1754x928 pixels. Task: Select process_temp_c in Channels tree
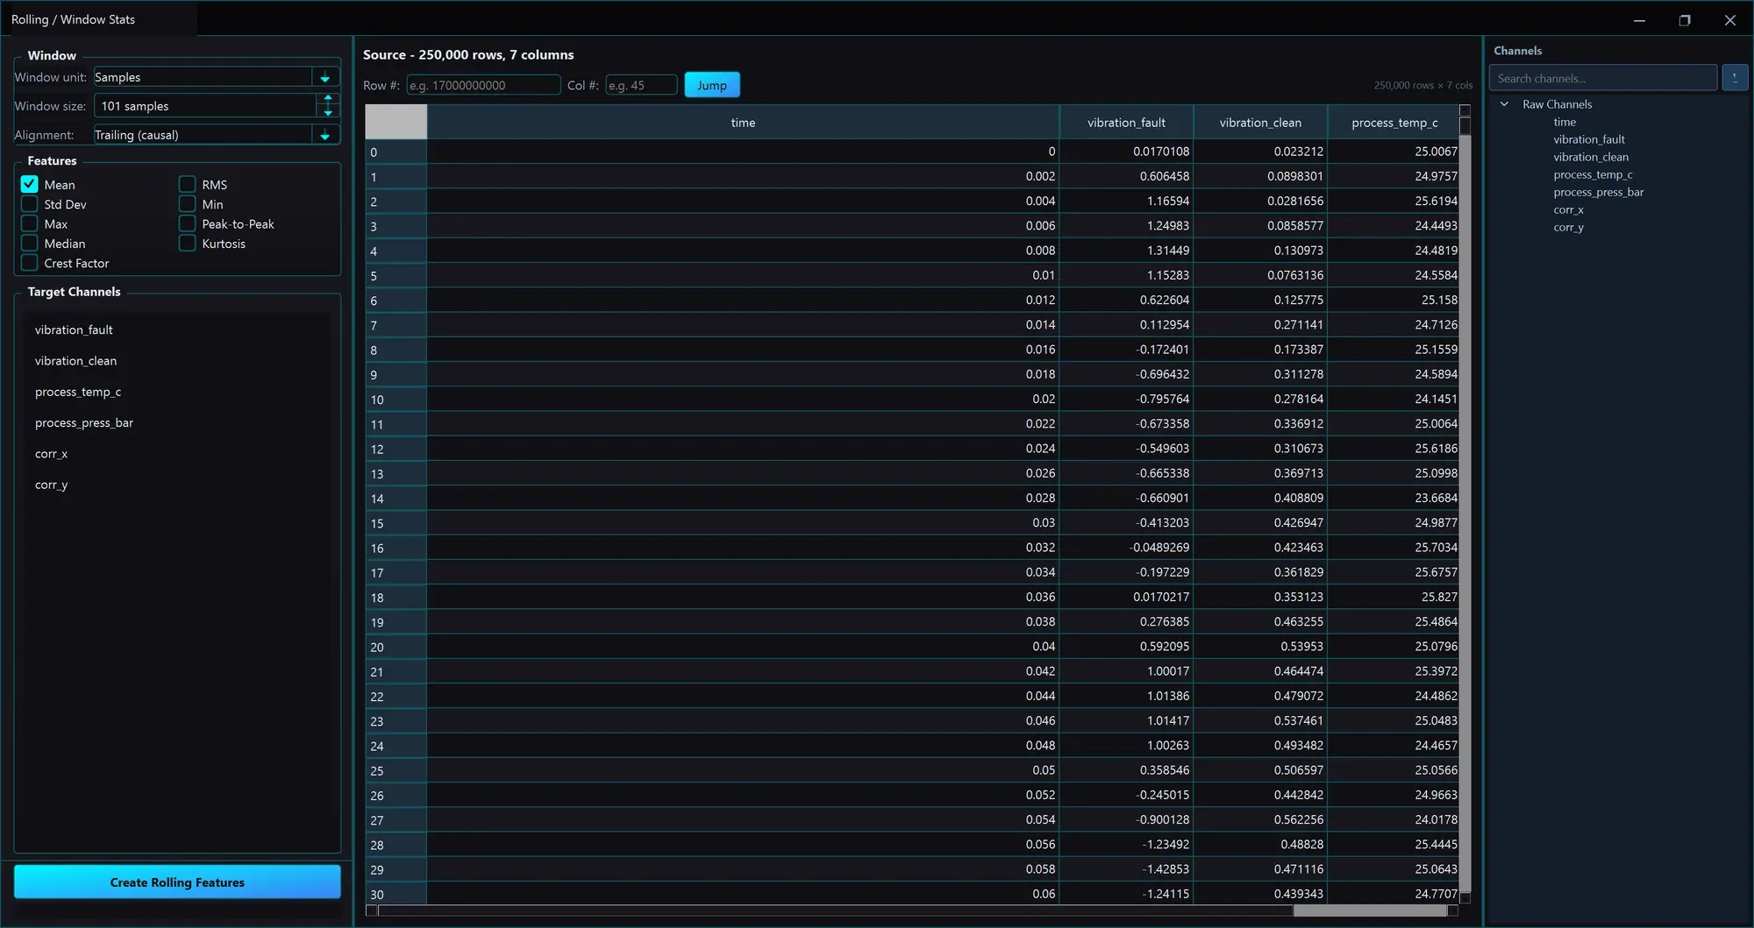pos(1593,174)
